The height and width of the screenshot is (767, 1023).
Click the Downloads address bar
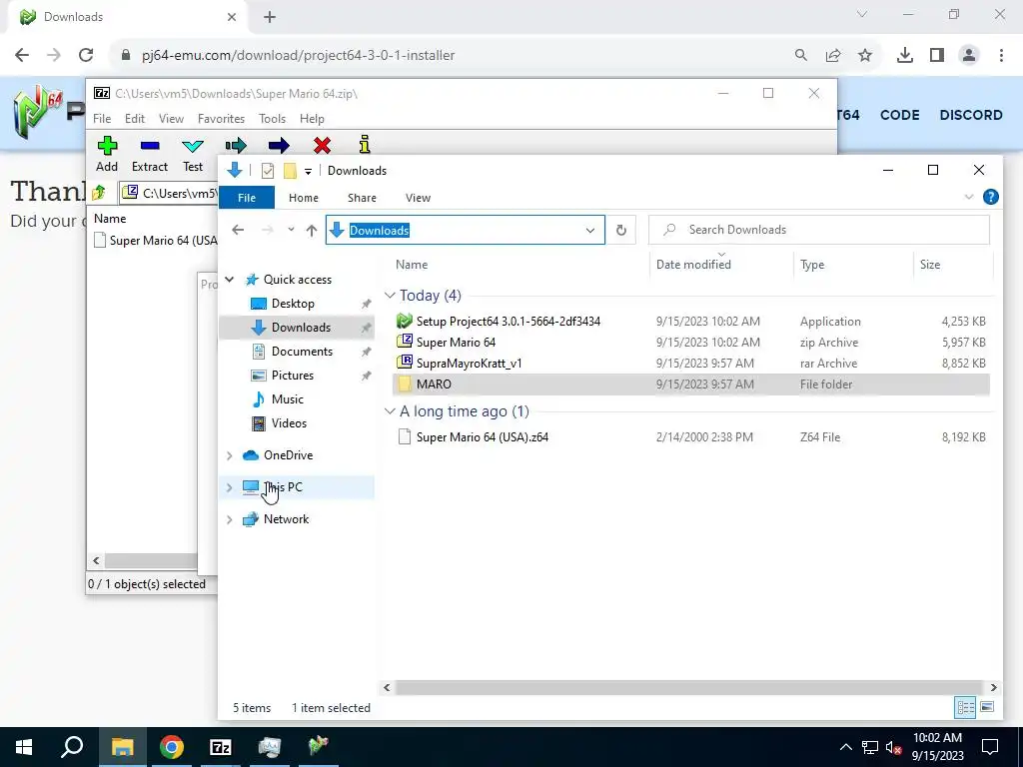[466, 231]
